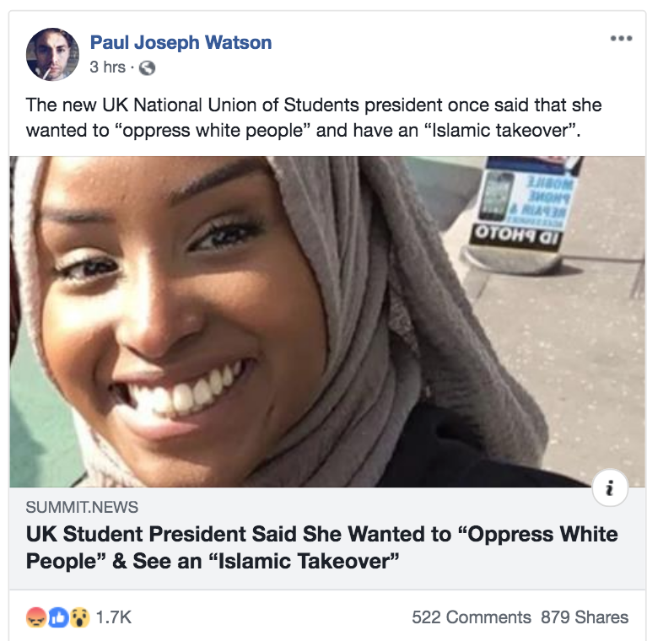View the 879 Shares list
The height and width of the screenshot is (641, 647).
tap(585, 617)
